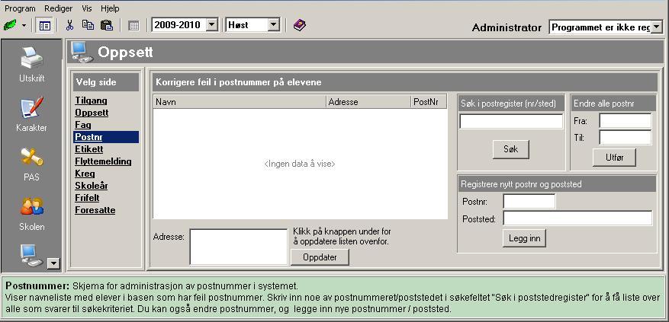Click the Adresse text box

point(239,247)
